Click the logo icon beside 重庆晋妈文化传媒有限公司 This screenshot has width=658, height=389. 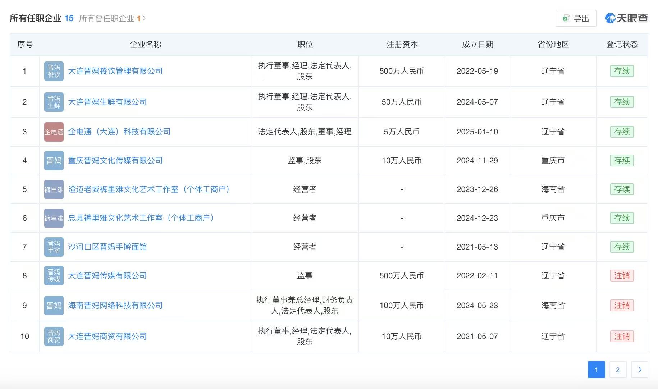[x=54, y=161]
